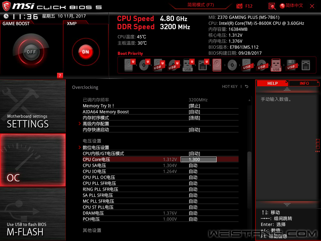Click the back arrow next to HOT KEY
321x241 pixels.
coord(247,87)
